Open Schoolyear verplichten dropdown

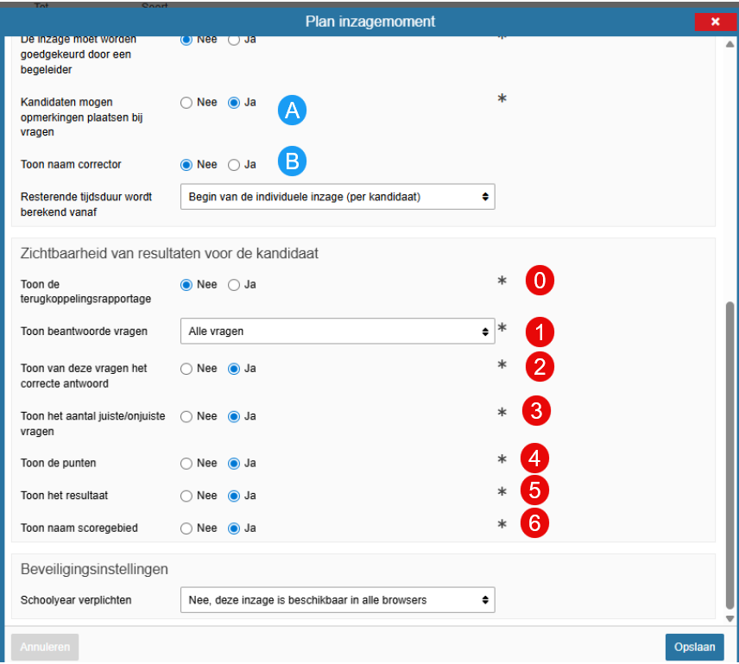coord(338,600)
